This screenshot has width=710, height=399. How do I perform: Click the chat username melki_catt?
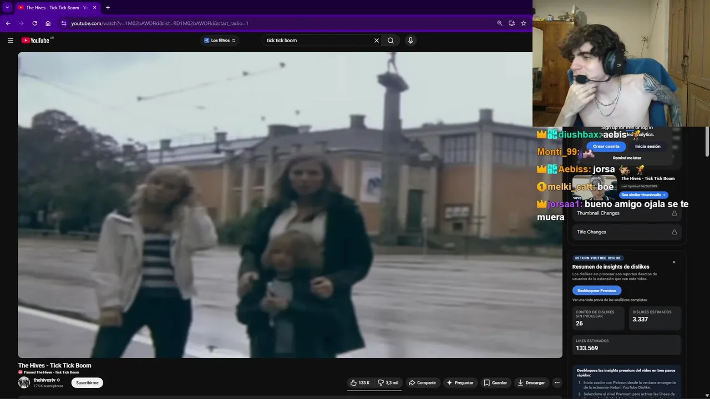571,187
